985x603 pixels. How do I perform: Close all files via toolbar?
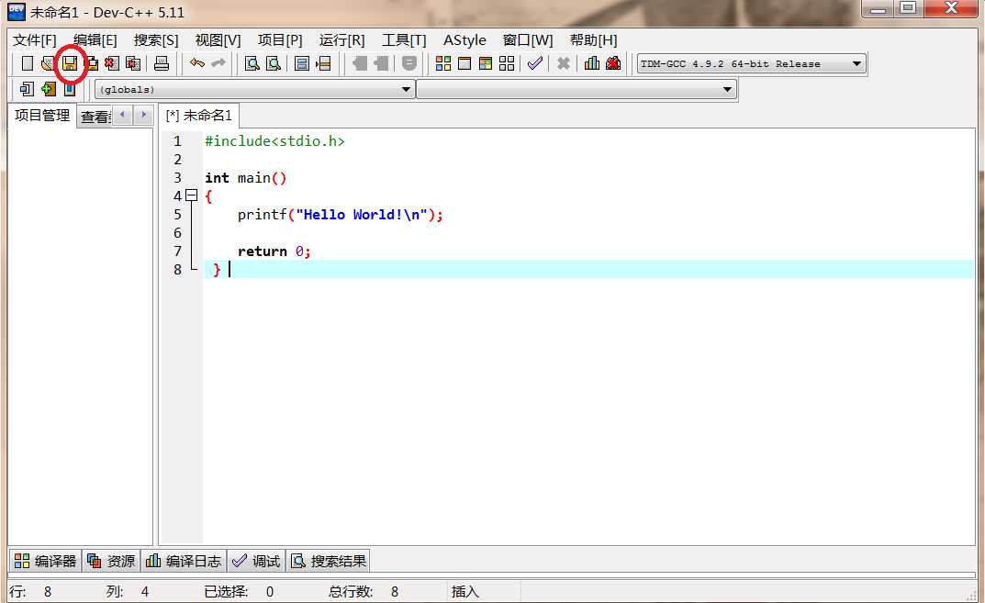133,63
